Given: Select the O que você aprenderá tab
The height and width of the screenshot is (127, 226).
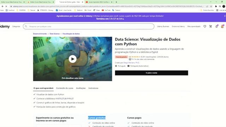Looking at the screenshot, I should [43, 88].
